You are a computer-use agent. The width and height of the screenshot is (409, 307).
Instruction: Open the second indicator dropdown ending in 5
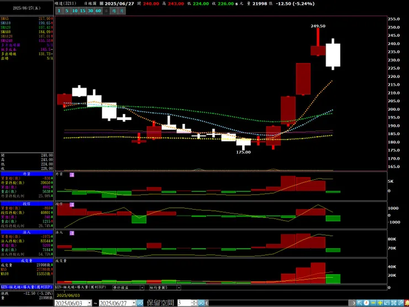[179, 288]
